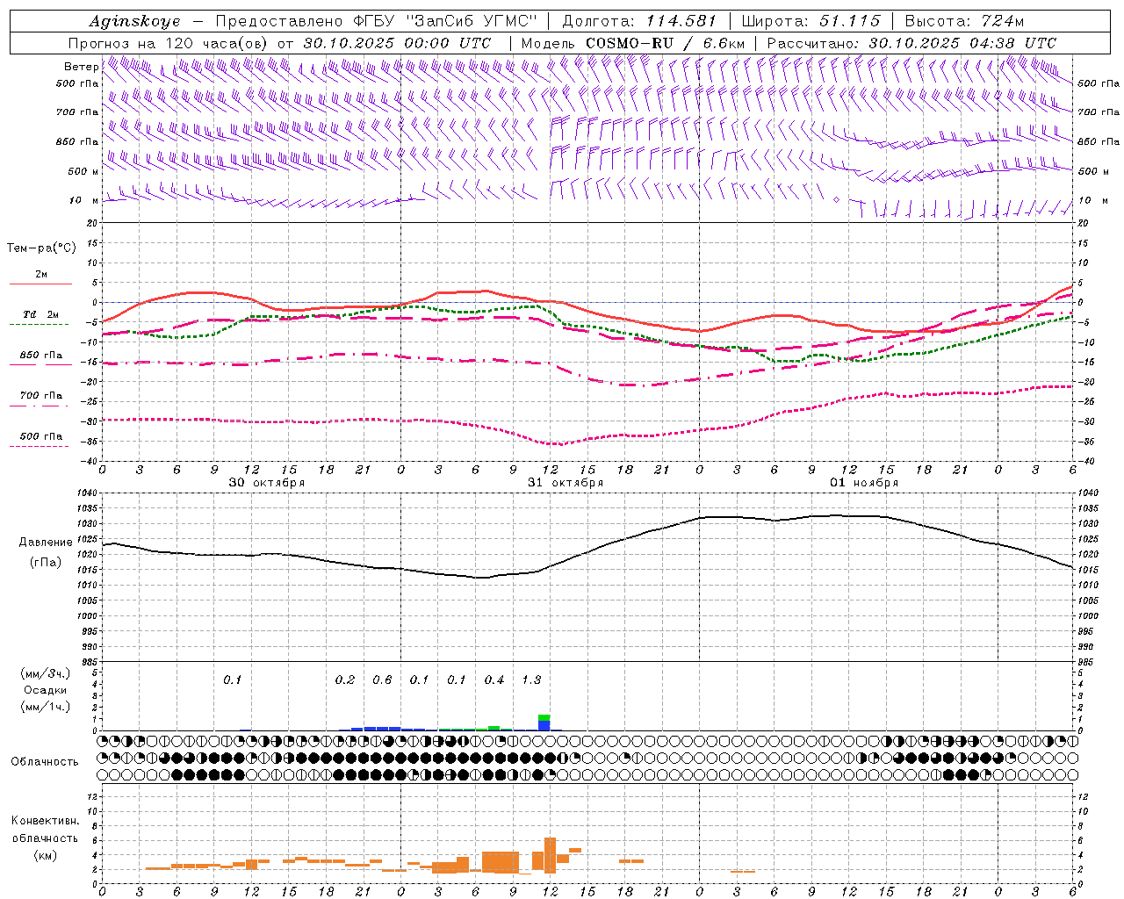Image resolution: width=1124 pixels, height=899 pixels.
Task: Select the "Долгота: 114.581" header field
Action: click(x=639, y=21)
